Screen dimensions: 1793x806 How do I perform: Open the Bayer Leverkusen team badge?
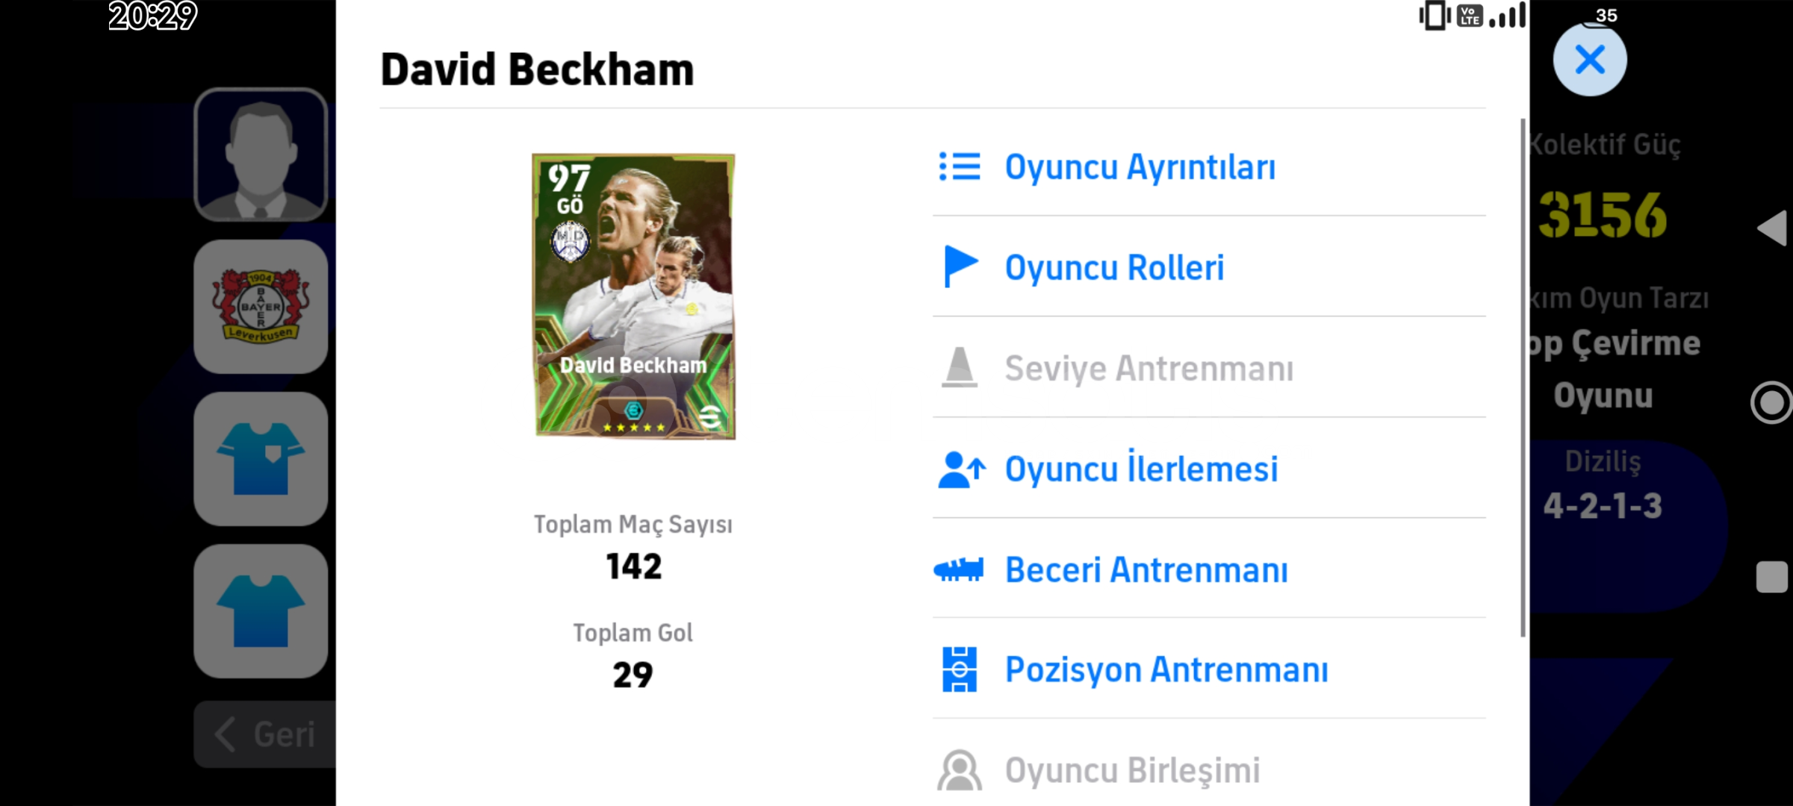pyautogui.click(x=261, y=307)
